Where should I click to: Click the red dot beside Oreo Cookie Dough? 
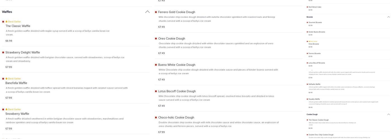(156, 39)
